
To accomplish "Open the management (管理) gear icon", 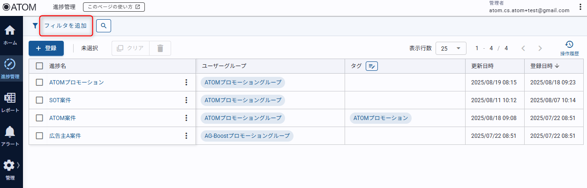I will [9, 165].
